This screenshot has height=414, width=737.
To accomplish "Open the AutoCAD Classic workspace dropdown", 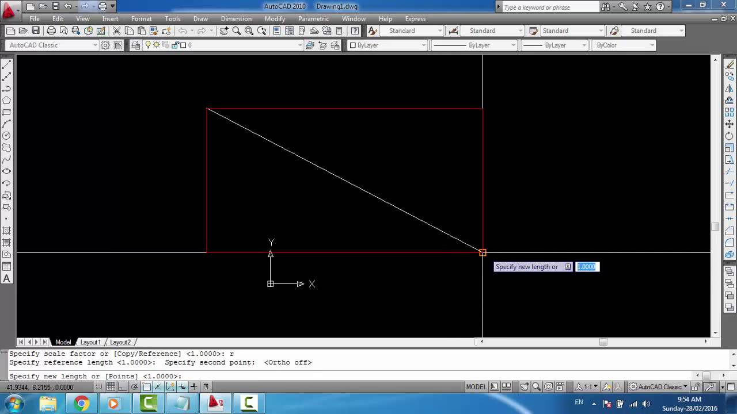I will (x=53, y=45).
